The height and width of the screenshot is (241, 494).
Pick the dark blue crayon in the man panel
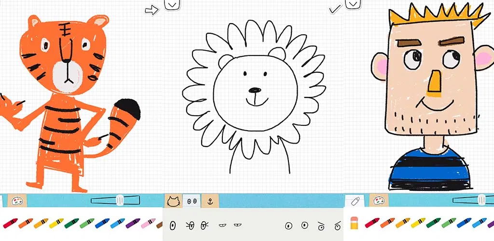point(464,223)
